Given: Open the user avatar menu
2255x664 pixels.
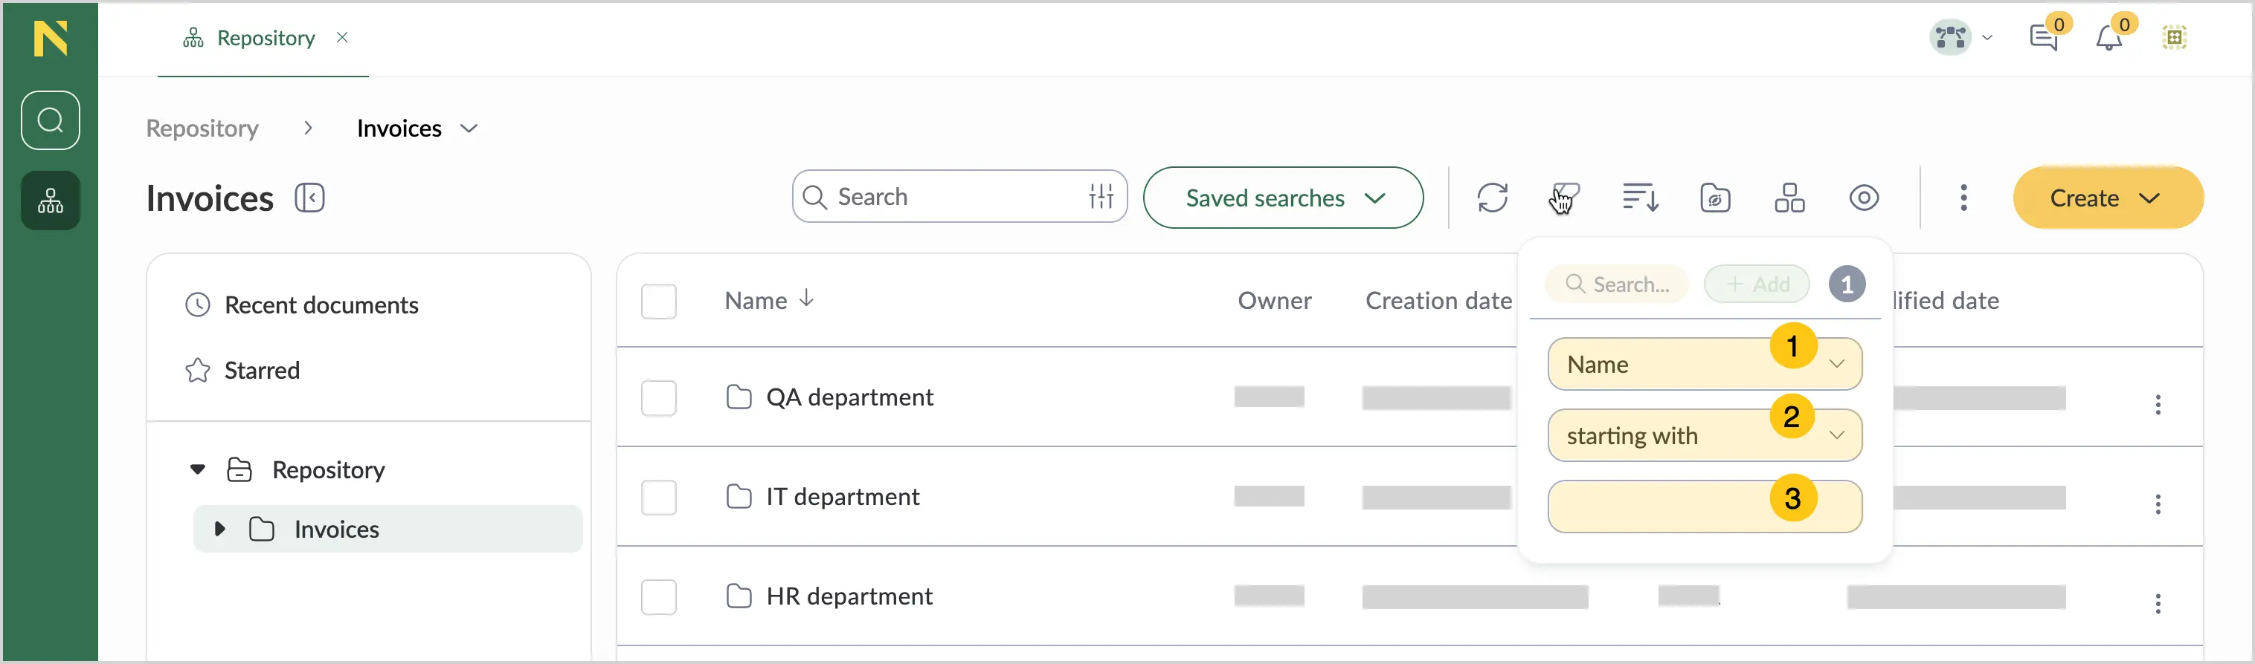Looking at the screenshot, I should tap(1961, 38).
